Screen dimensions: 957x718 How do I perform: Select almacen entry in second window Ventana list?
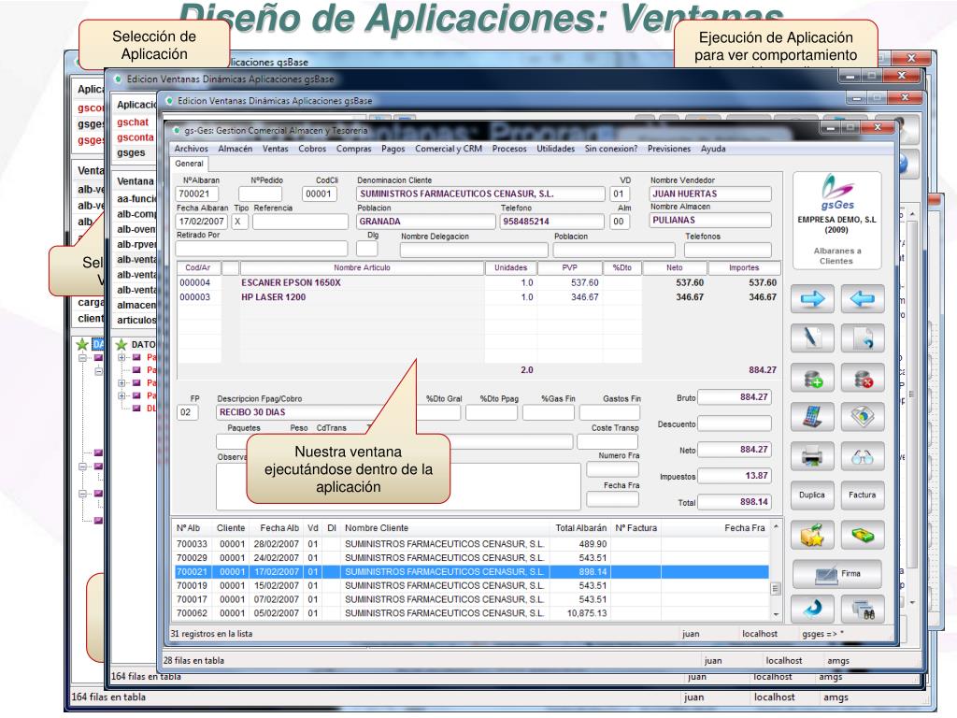pos(136,305)
